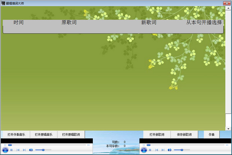Open the 作者 author button

(212, 135)
